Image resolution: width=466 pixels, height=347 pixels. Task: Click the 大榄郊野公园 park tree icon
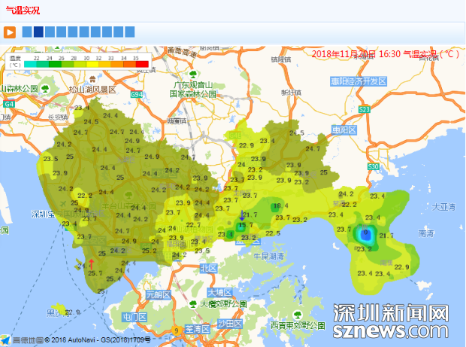pyautogui.click(x=192, y=304)
